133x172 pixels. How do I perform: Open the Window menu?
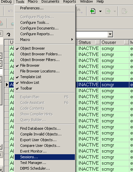click(x=86, y=2)
